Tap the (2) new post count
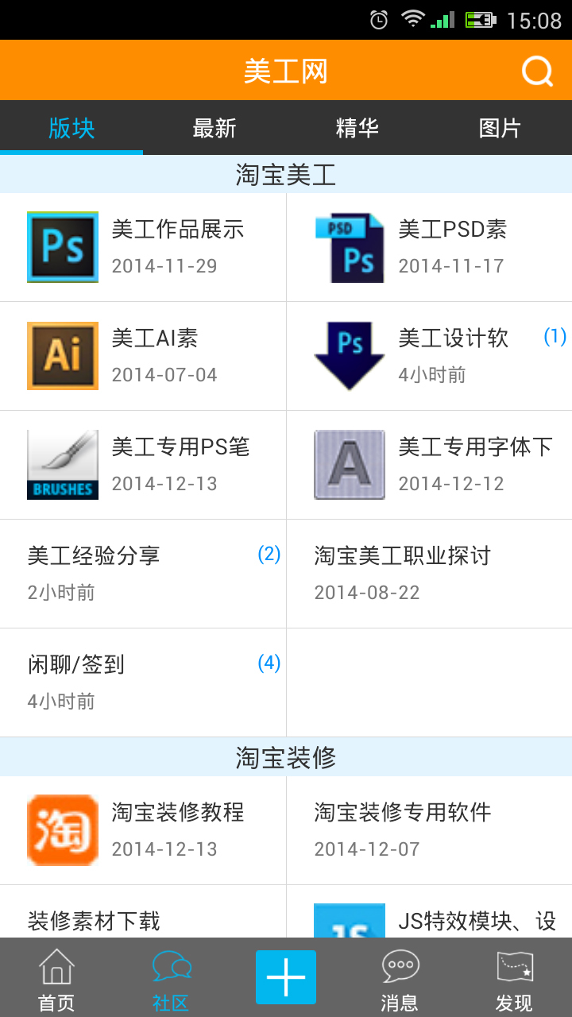 [269, 555]
